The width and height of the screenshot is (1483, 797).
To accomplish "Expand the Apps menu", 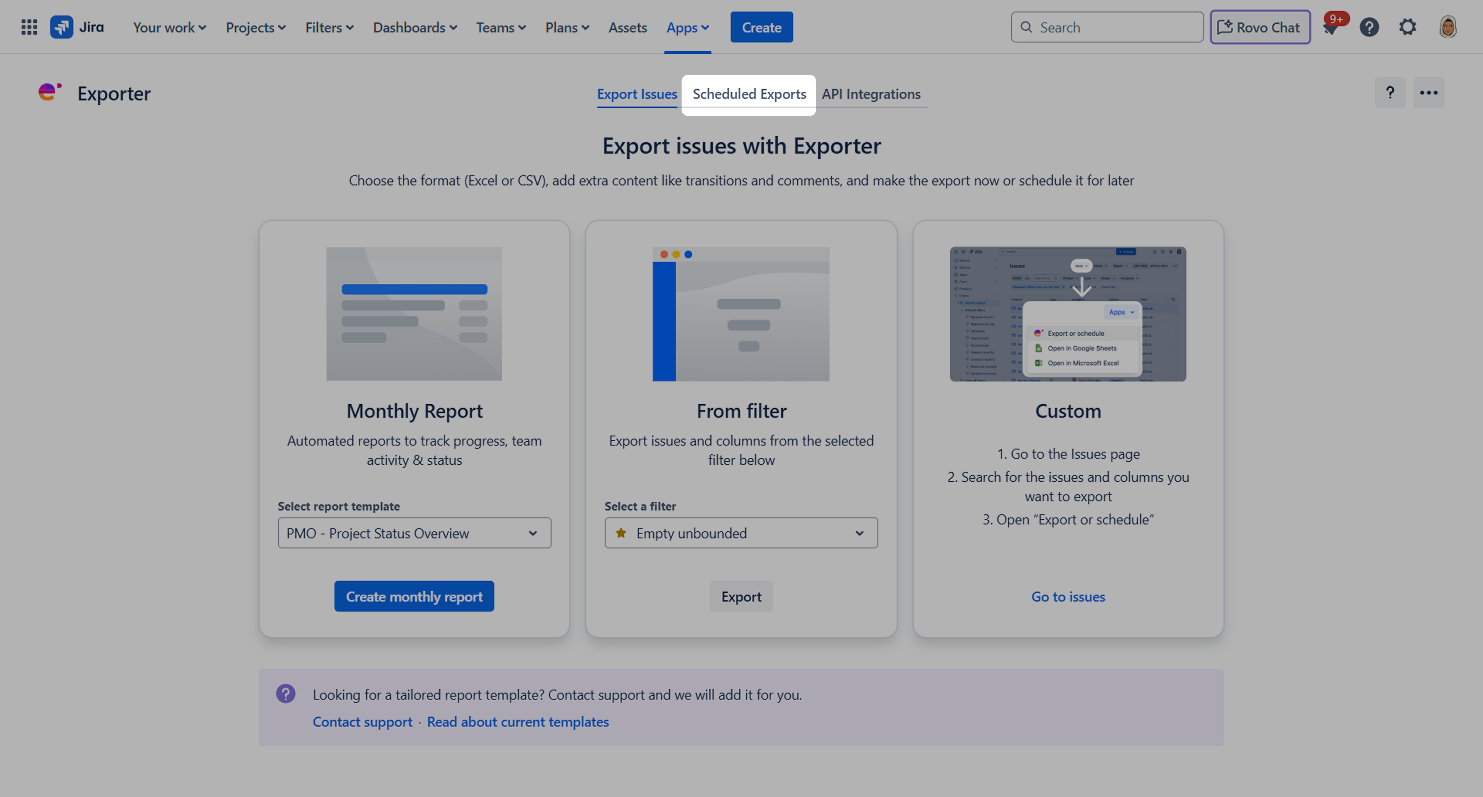I will pos(687,27).
